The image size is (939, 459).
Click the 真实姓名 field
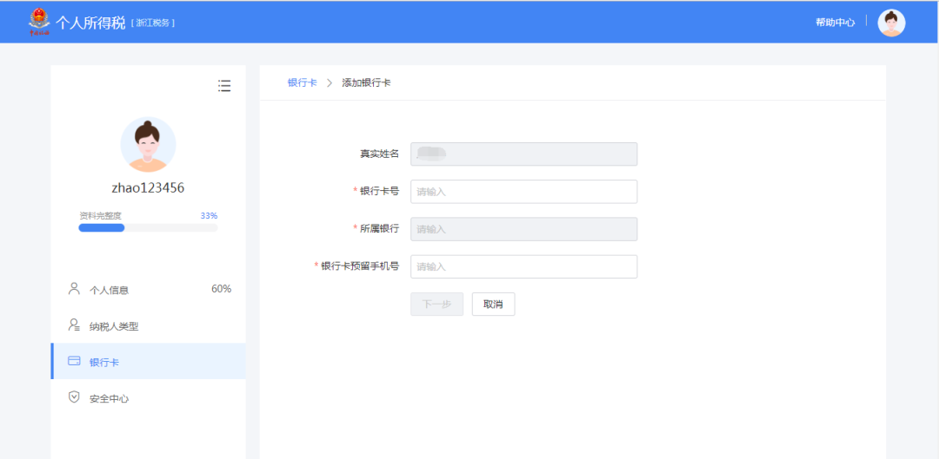(x=523, y=154)
